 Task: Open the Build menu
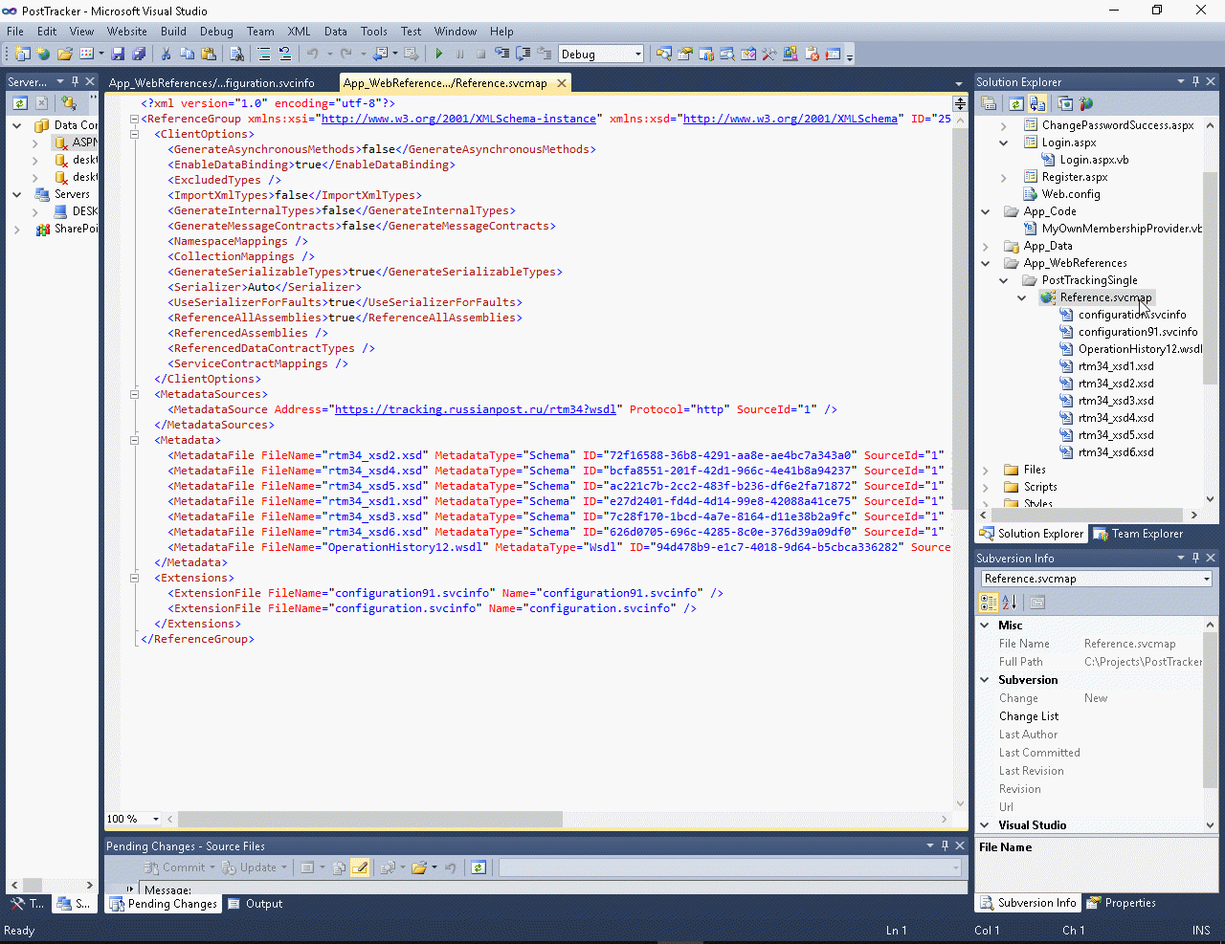click(x=173, y=31)
